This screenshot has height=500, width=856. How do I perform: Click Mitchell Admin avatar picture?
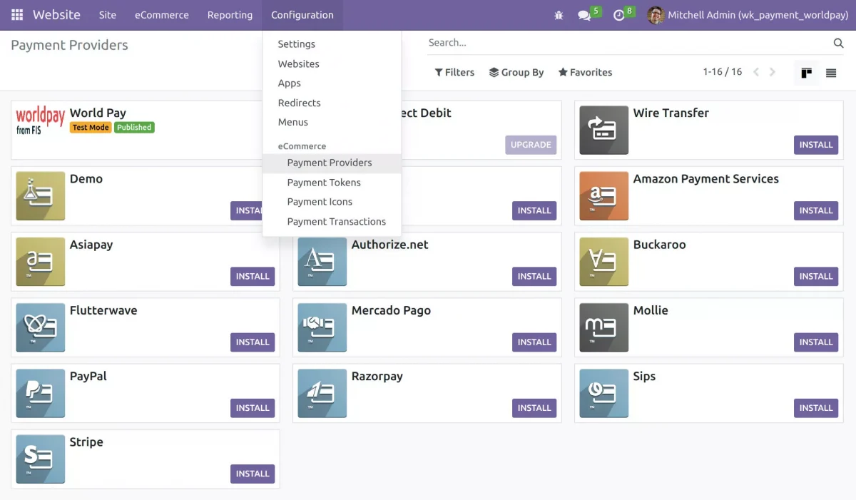tap(656, 15)
